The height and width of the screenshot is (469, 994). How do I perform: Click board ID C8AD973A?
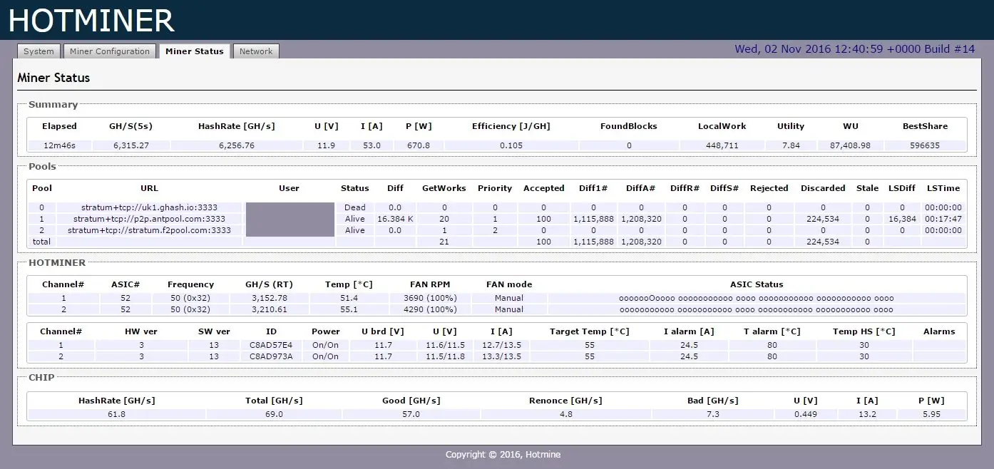[271, 356]
